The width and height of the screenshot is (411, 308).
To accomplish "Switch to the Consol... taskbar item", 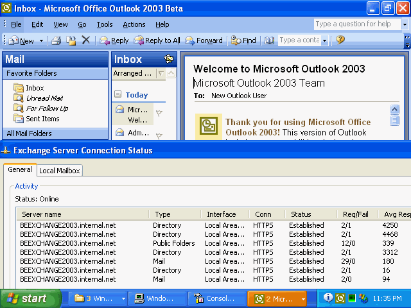I will click(218, 298).
